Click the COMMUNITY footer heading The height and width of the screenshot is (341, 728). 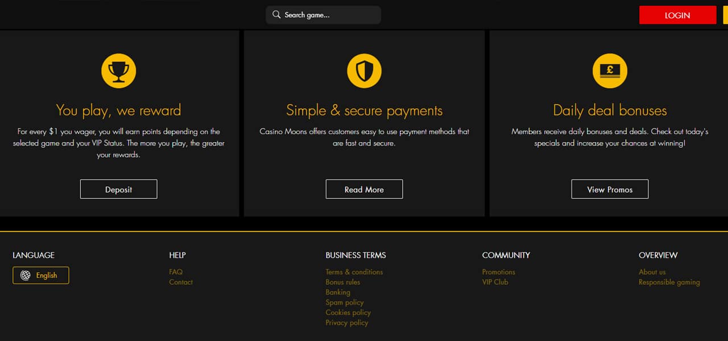tap(506, 255)
